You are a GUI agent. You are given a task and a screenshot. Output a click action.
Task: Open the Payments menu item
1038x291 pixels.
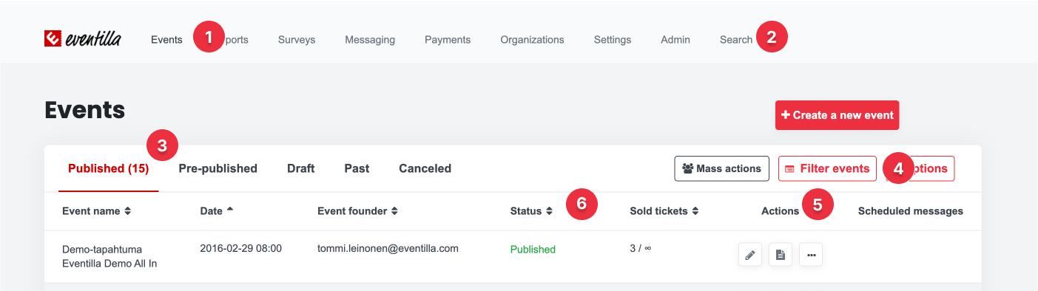(x=448, y=40)
